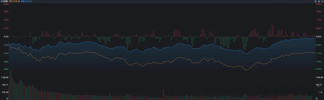Screen dimensions: 324x100
Task: Click the left 375.35 volume label
Action: click(5, 92)
